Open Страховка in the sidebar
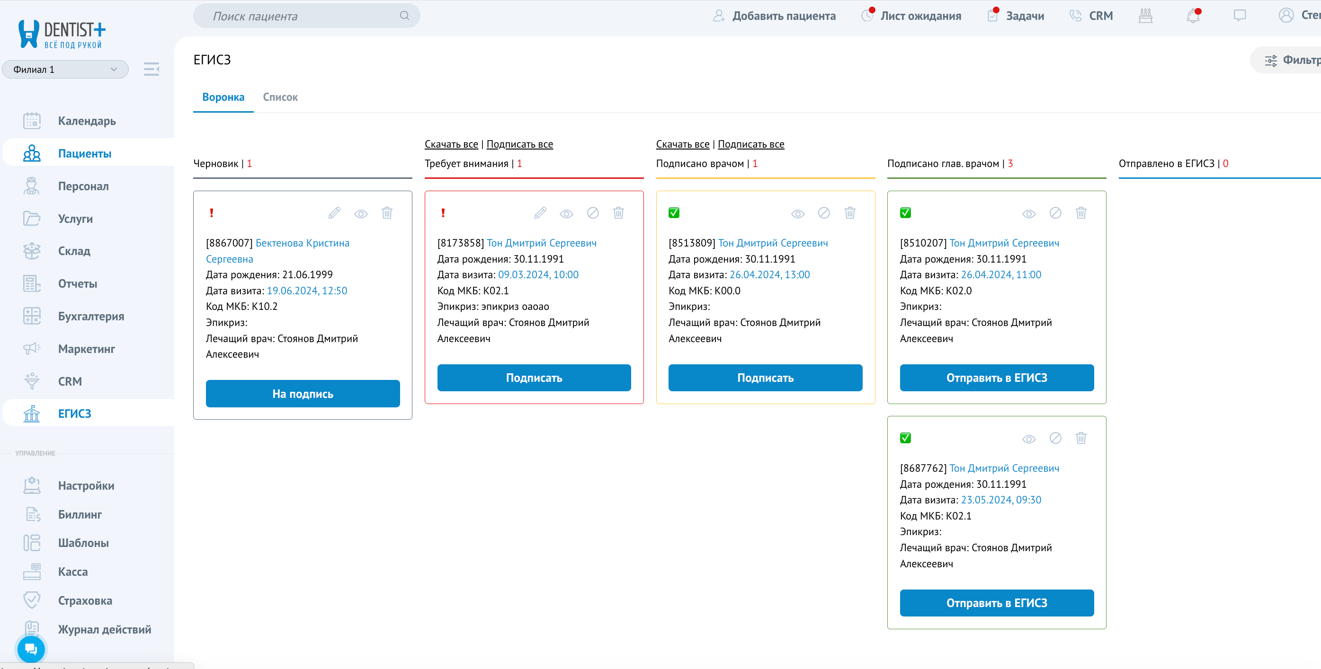Image resolution: width=1321 pixels, height=669 pixels. point(88,600)
